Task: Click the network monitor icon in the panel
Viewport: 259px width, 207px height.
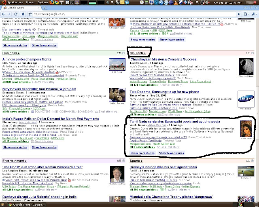Action: click(x=202, y=2)
